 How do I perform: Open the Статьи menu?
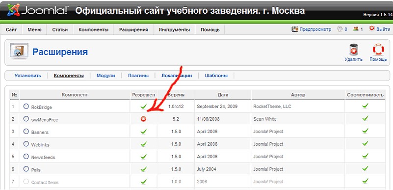[60, 29]
